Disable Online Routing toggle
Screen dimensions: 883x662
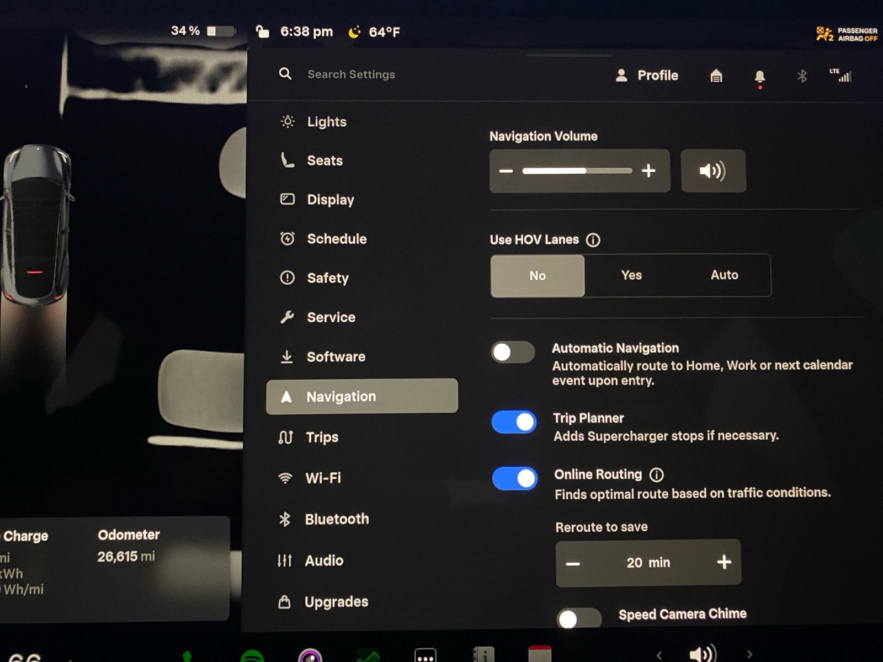click(x=514, y=478)
